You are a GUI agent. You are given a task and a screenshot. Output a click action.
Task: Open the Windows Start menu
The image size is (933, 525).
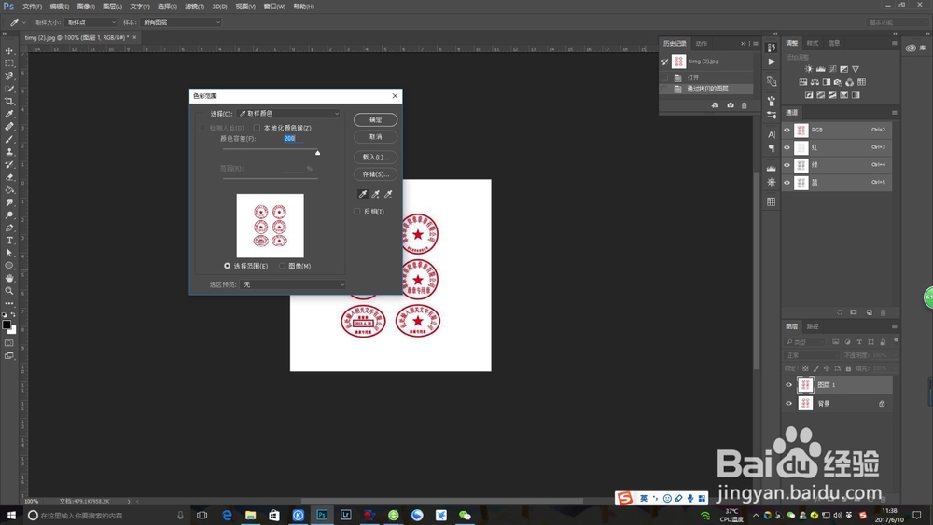pyautogui.click(x=10, y=515)
